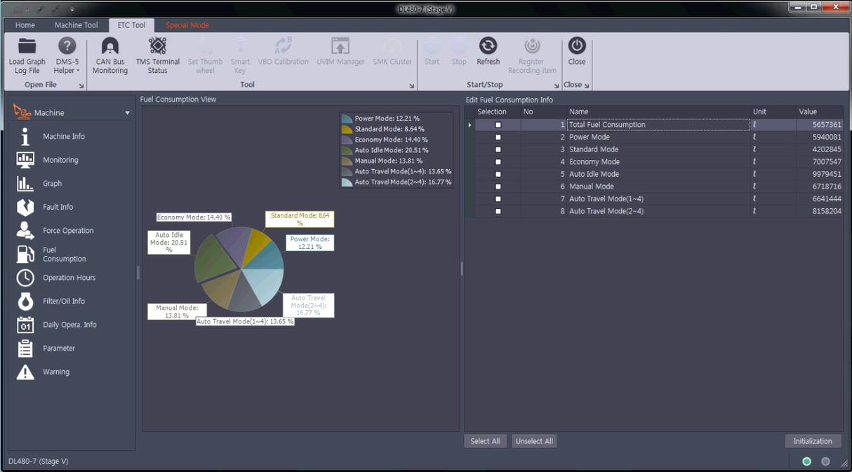Image resolution: width=852 pixels, height=472 pixels.
Task: Click the Initialization button
Action: click(x=812, y=441)
